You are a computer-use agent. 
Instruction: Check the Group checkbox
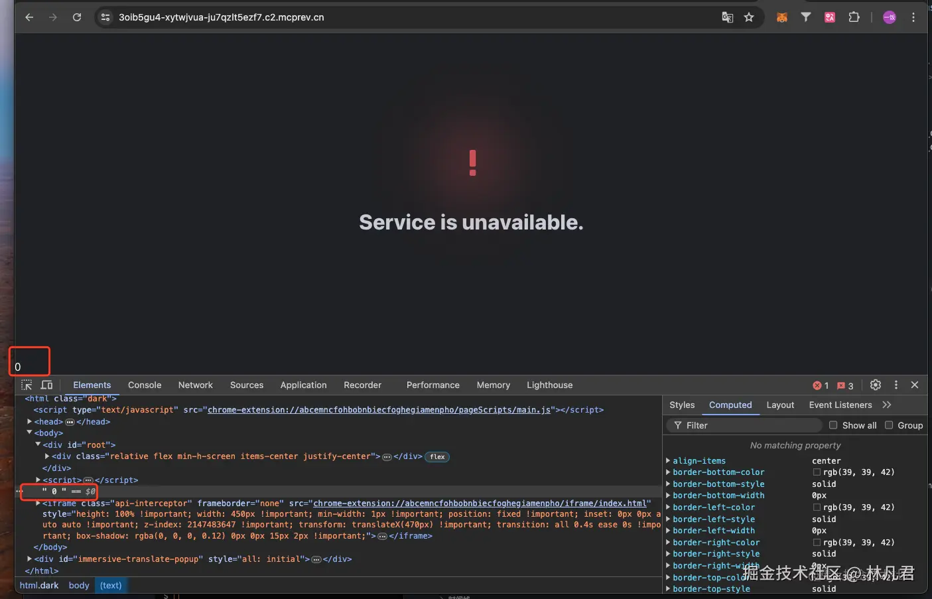pyautogui.click(x=889, y=425)
